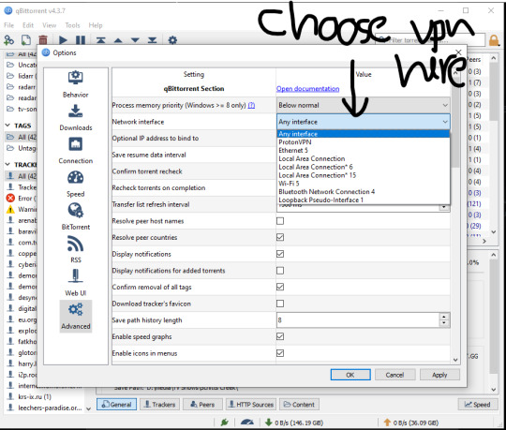
Task: Click the add torrent file toolbar icon
Action: 26,40
